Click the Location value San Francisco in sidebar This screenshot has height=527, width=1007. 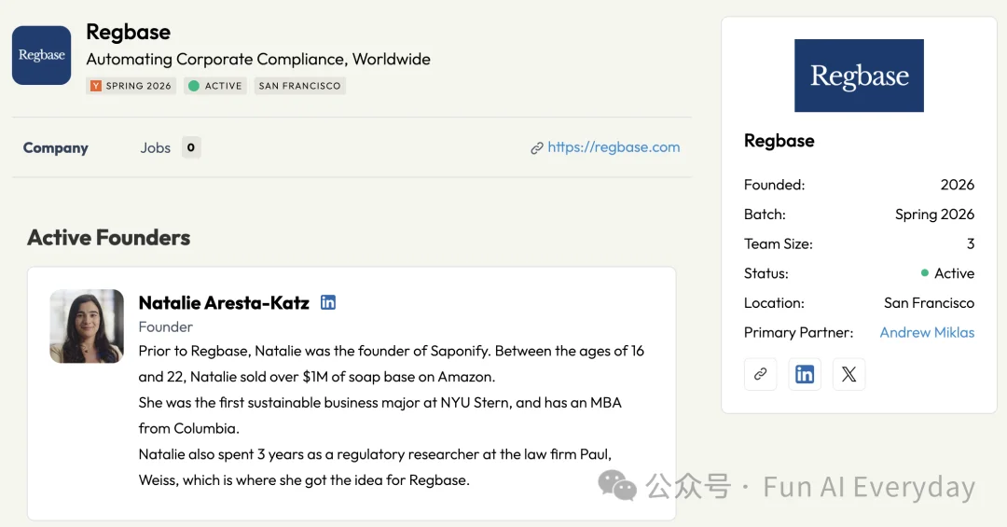coord(929,303)
